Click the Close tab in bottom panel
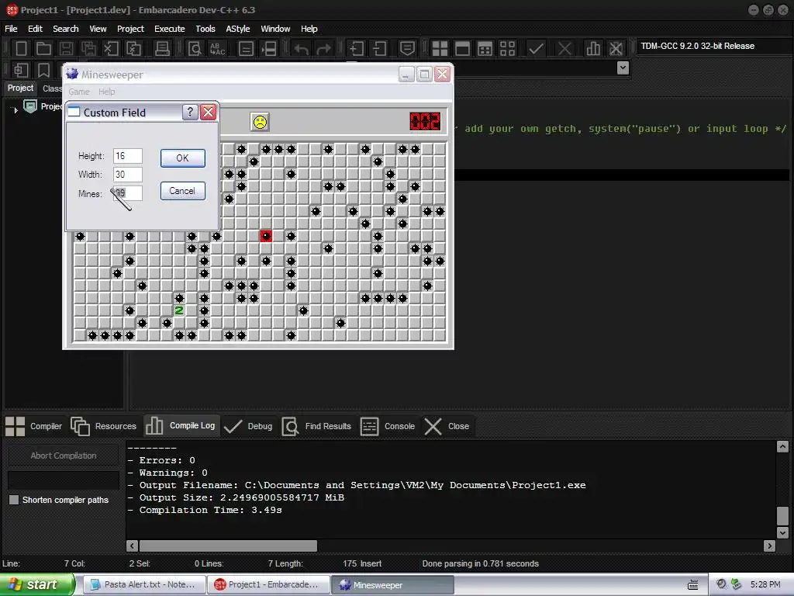 (x=447, y=426)
